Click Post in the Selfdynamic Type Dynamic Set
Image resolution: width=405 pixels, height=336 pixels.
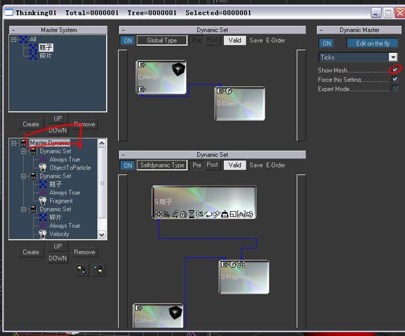click(x=212, y=165)
